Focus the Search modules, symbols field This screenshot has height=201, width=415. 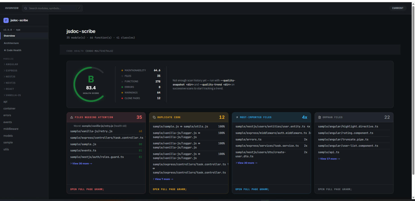pyautogui.click(x=52, y=8)
